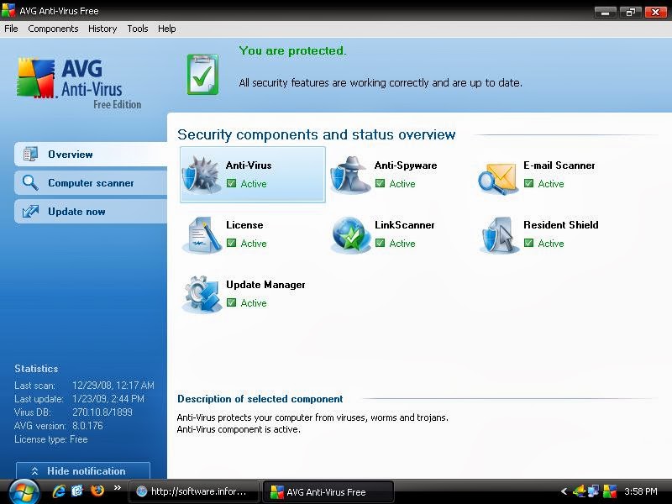Open the LinkScanner globe icon

350,235
